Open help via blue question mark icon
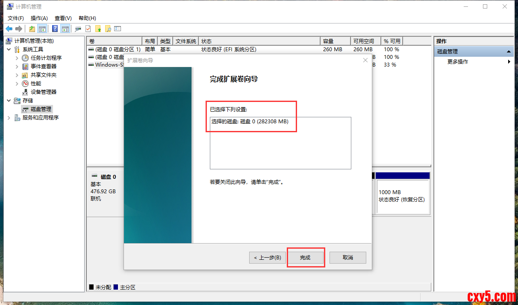 [55, 29]
